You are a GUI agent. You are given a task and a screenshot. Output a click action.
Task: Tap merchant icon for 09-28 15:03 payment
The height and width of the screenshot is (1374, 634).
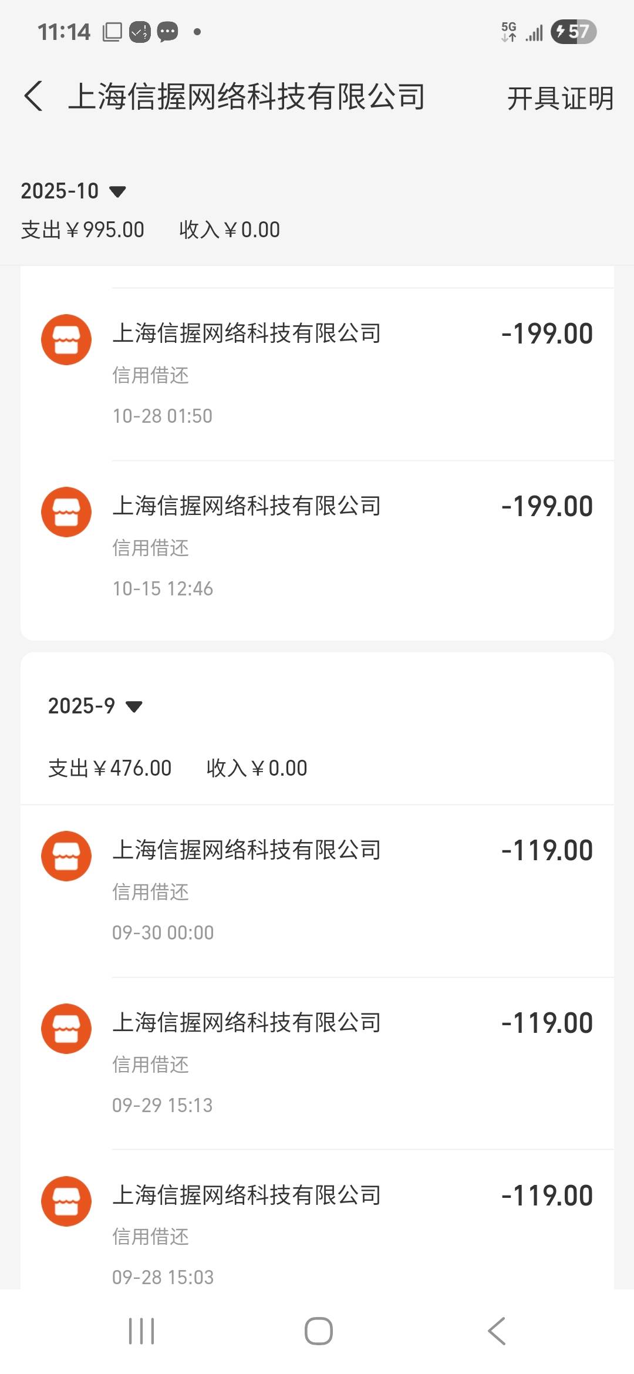pyautogui.click(x=66, y=1201)
